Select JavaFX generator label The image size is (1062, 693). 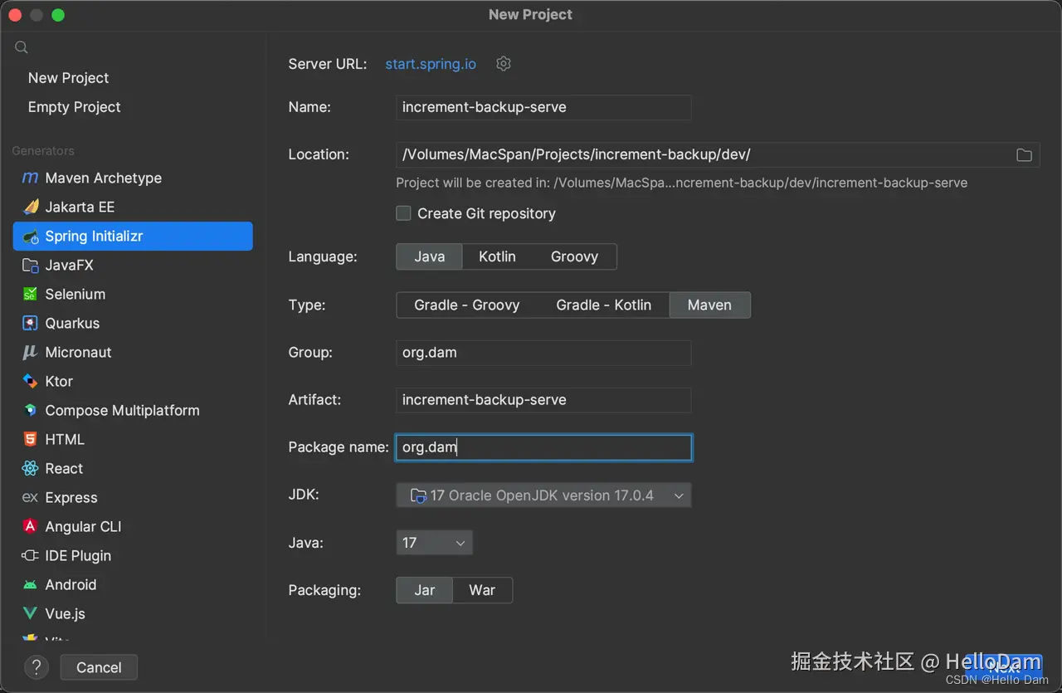pyautogui.click(x=69, y=265)
